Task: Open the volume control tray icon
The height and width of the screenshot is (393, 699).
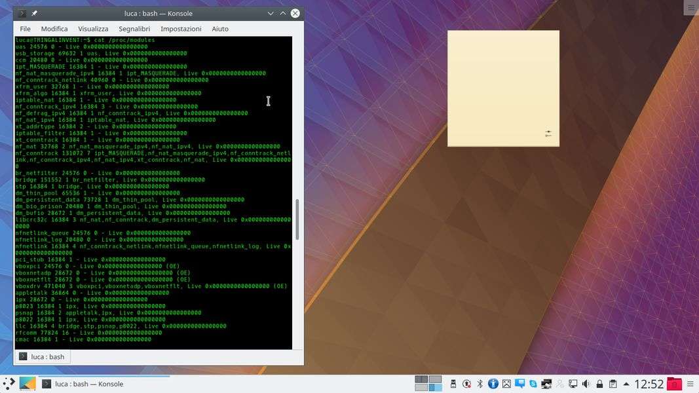Action: pos(586,384)
